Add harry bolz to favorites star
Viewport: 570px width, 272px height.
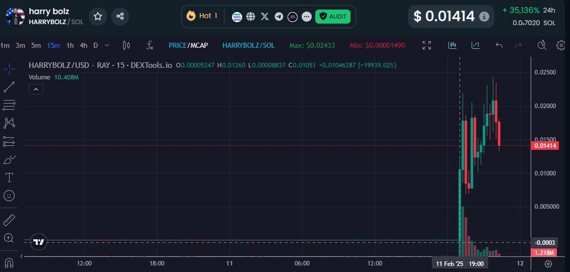tap(98, 16)
